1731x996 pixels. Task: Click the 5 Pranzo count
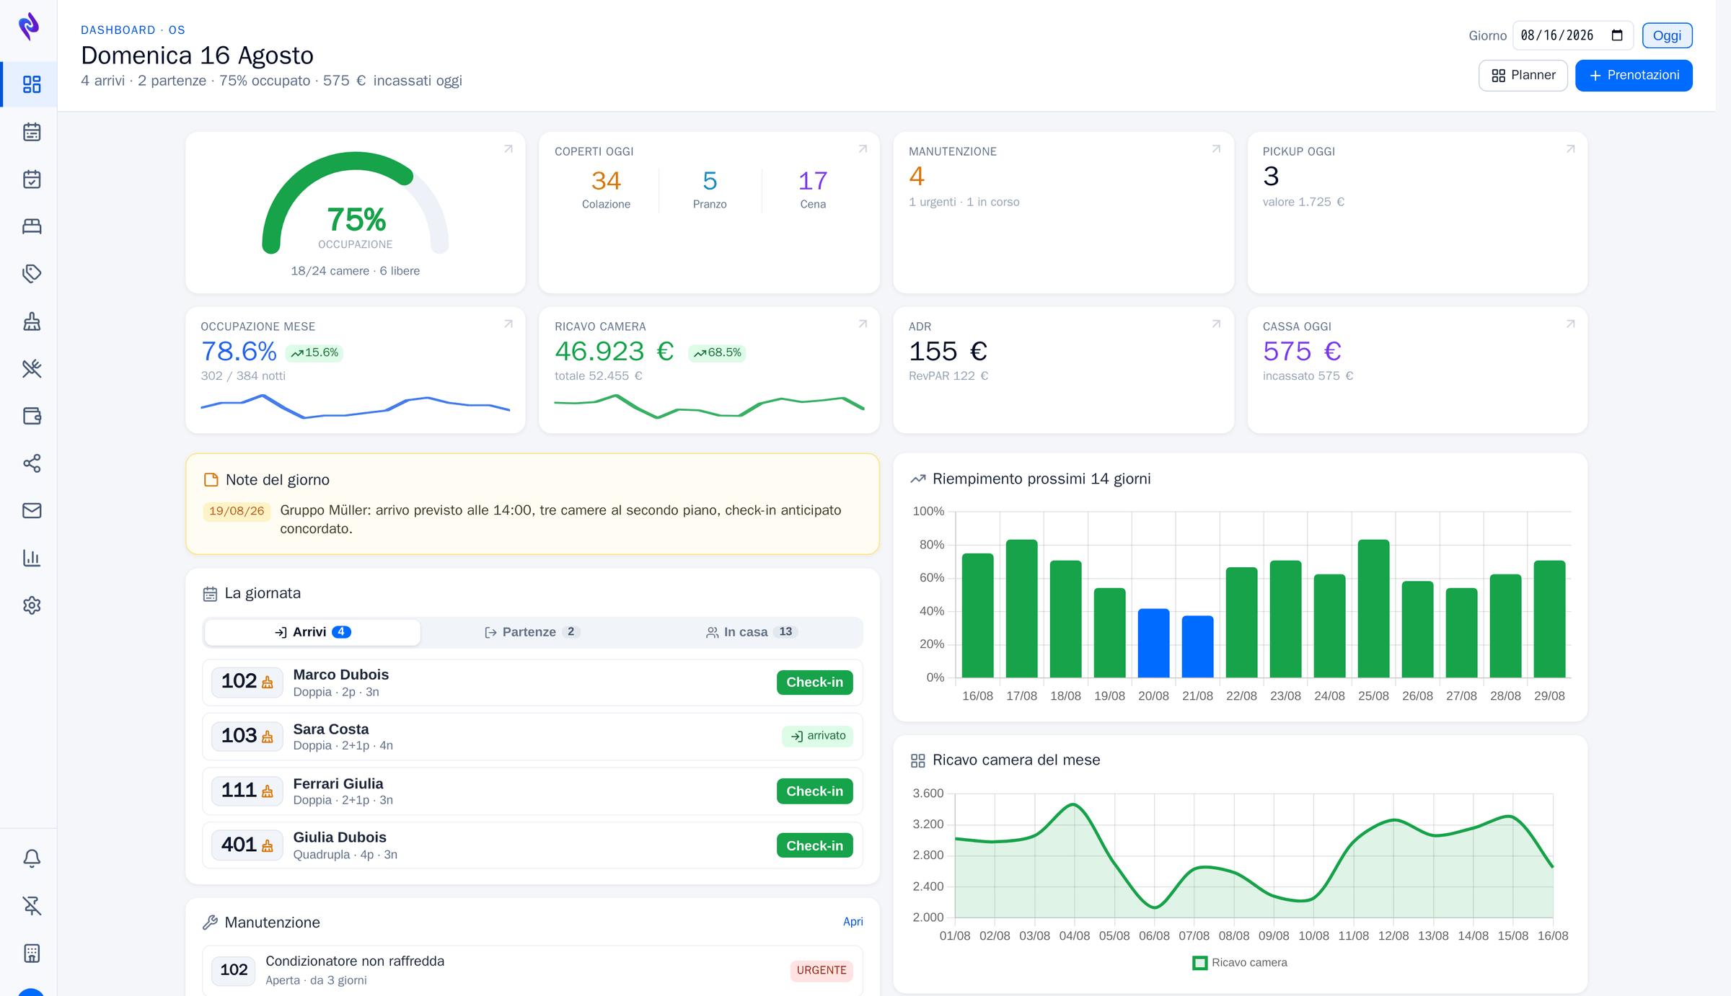click(x=710, y=181)
